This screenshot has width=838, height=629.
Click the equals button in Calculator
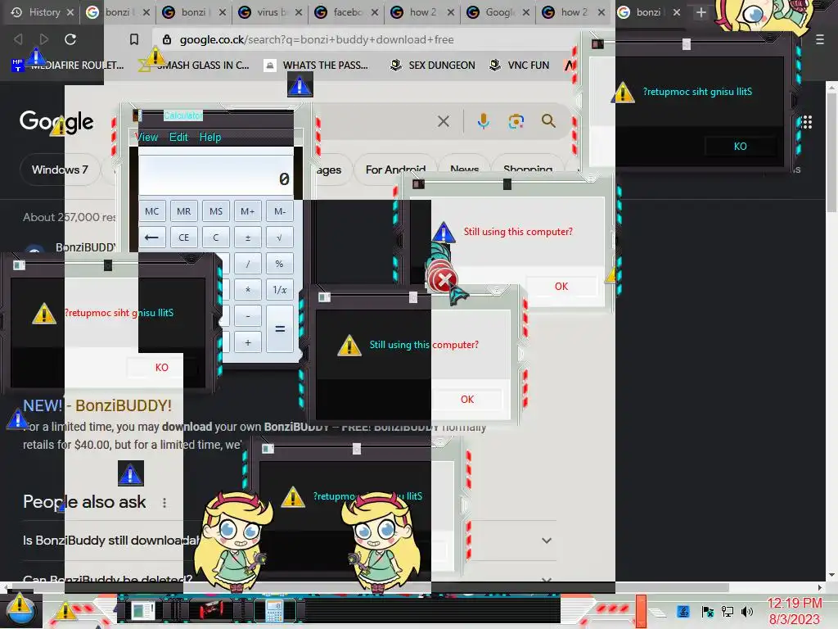(x=280, y=329)
